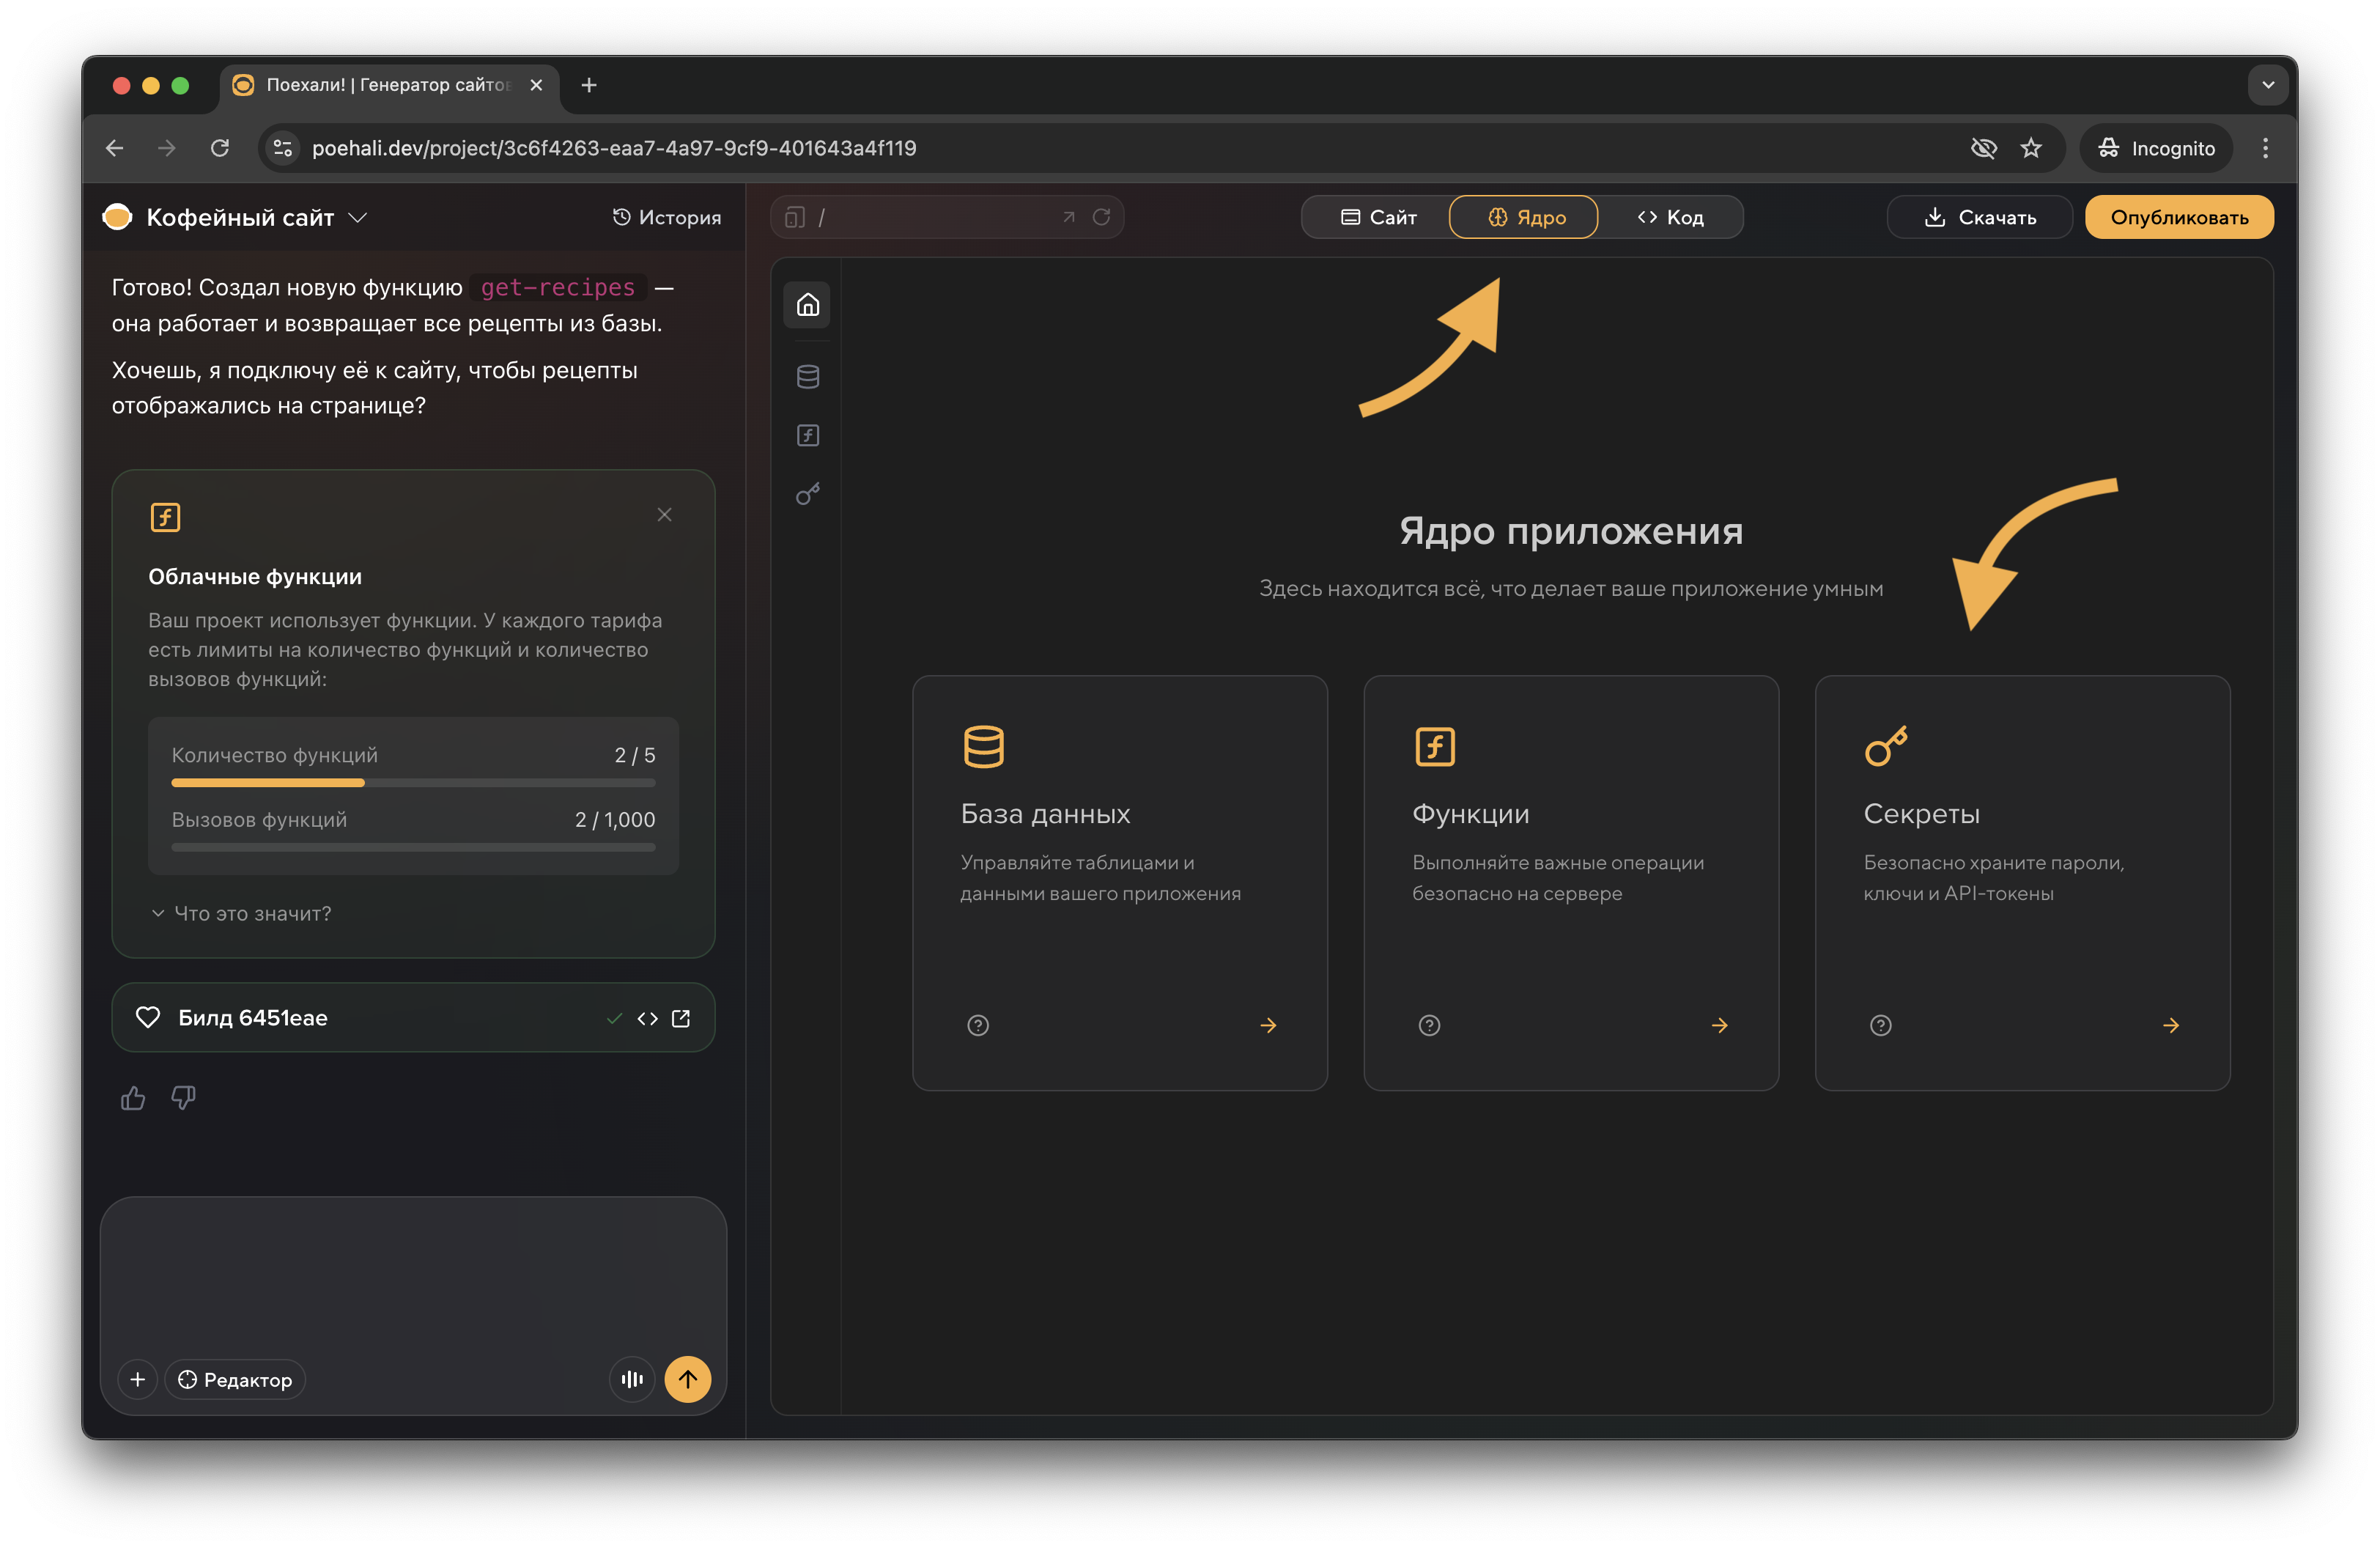Open build 6451eae in new window
The height and width of the screenshot is (1548, 2380).
pyautogui.click(x=681, y=1018)
